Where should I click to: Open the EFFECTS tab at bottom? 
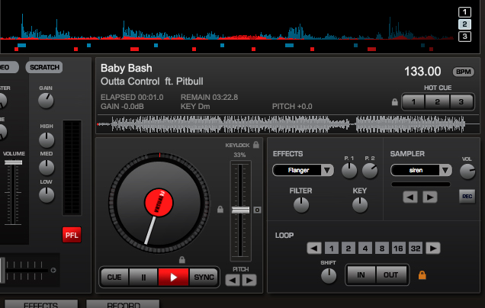click(41, 303)
